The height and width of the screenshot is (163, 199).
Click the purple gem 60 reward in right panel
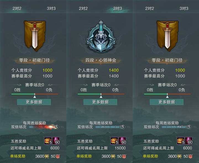click(x=189, y=141)
